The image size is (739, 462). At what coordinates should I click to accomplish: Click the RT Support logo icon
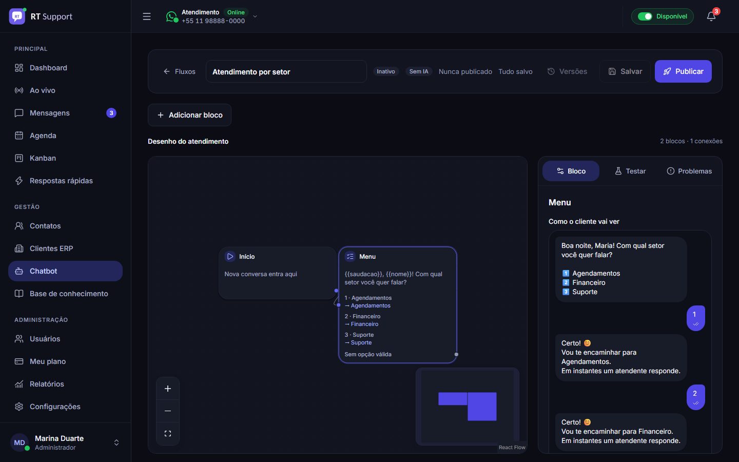(x=17, y=16)
